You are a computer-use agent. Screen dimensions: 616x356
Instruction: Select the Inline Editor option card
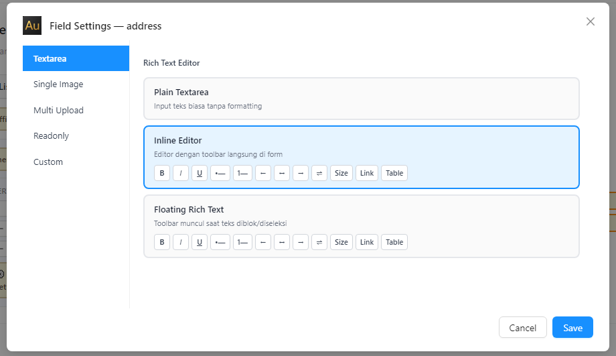click(362, 157)
